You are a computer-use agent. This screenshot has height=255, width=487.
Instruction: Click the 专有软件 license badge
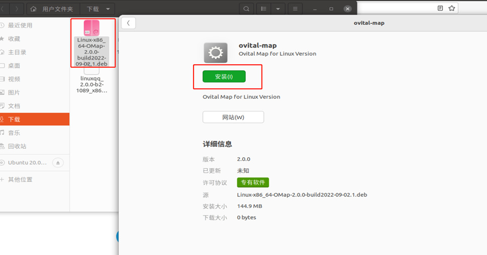click(253, 182)
